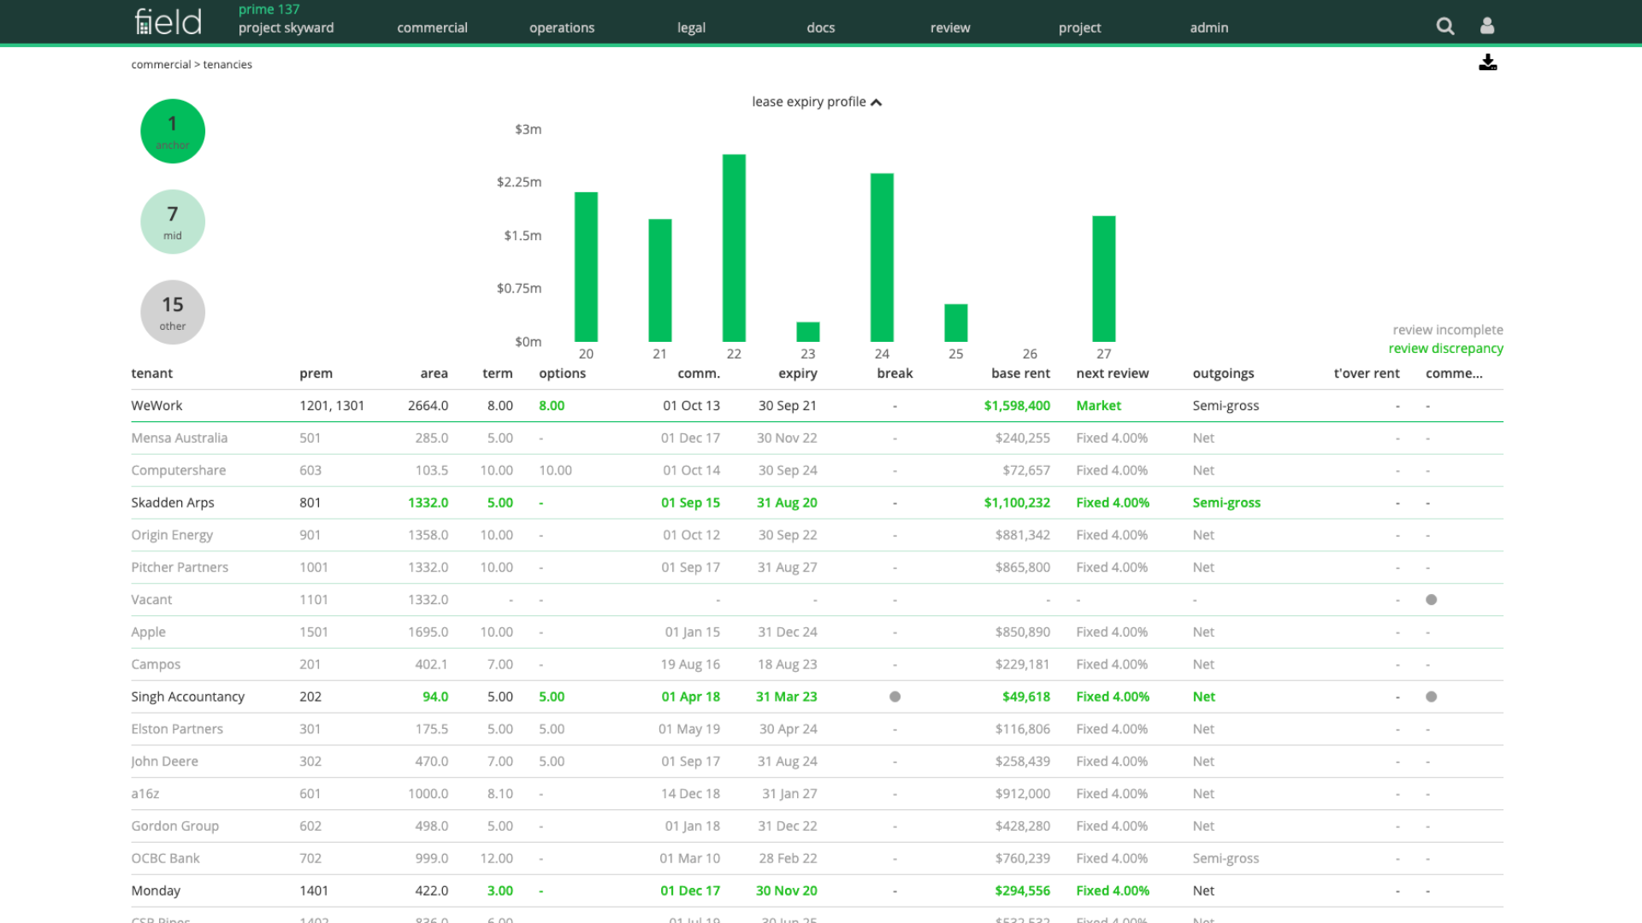Open the Mensa Australia tenant row
This screenshot has height=923, width=1642.
pyautogui.click(x=817, y=438)
